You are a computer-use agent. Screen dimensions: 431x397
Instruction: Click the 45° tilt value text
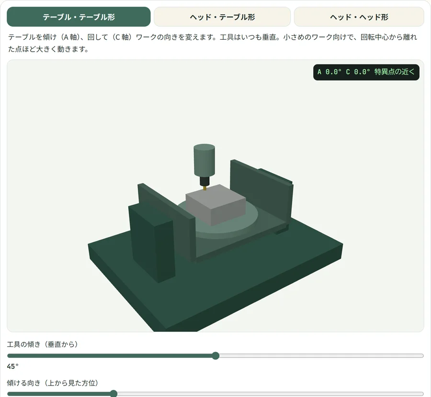tap(12, 366)
